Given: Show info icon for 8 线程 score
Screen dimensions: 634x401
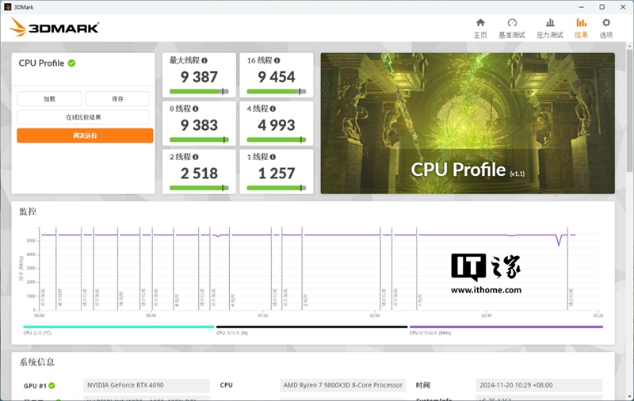Looking at the screenshot, I should [196, 109].
